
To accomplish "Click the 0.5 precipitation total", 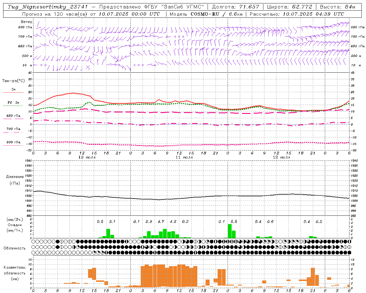I will click(x=100, y=221).
